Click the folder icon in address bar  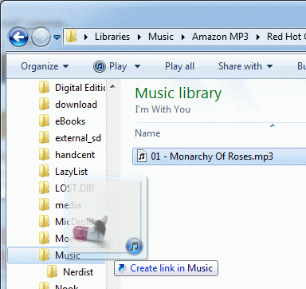click(x=71, y=37)
